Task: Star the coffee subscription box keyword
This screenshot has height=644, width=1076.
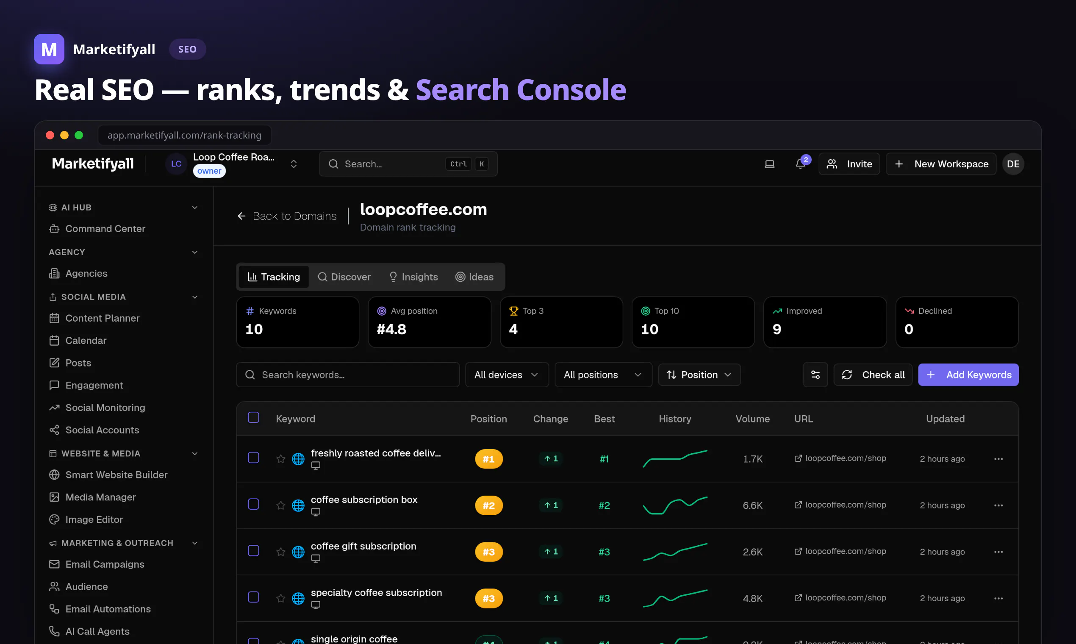Action: [281, 505]
